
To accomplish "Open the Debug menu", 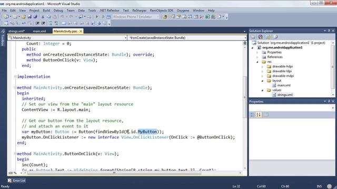I will (58, 10).
